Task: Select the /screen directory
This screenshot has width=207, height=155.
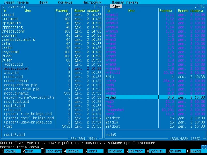Action: 52,35
